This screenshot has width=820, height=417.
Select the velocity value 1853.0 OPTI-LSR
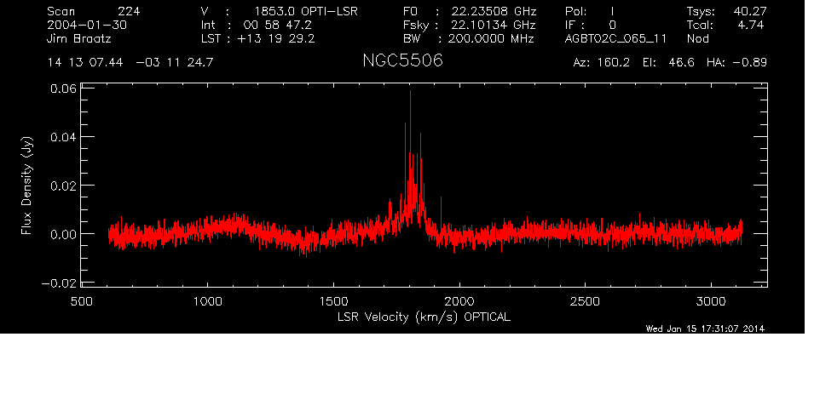[x=306, y=11]
